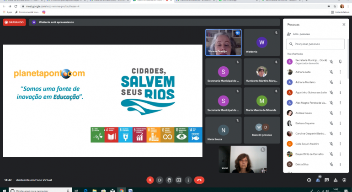Mute Bárbara Siqueira's microphone icon

331,123
